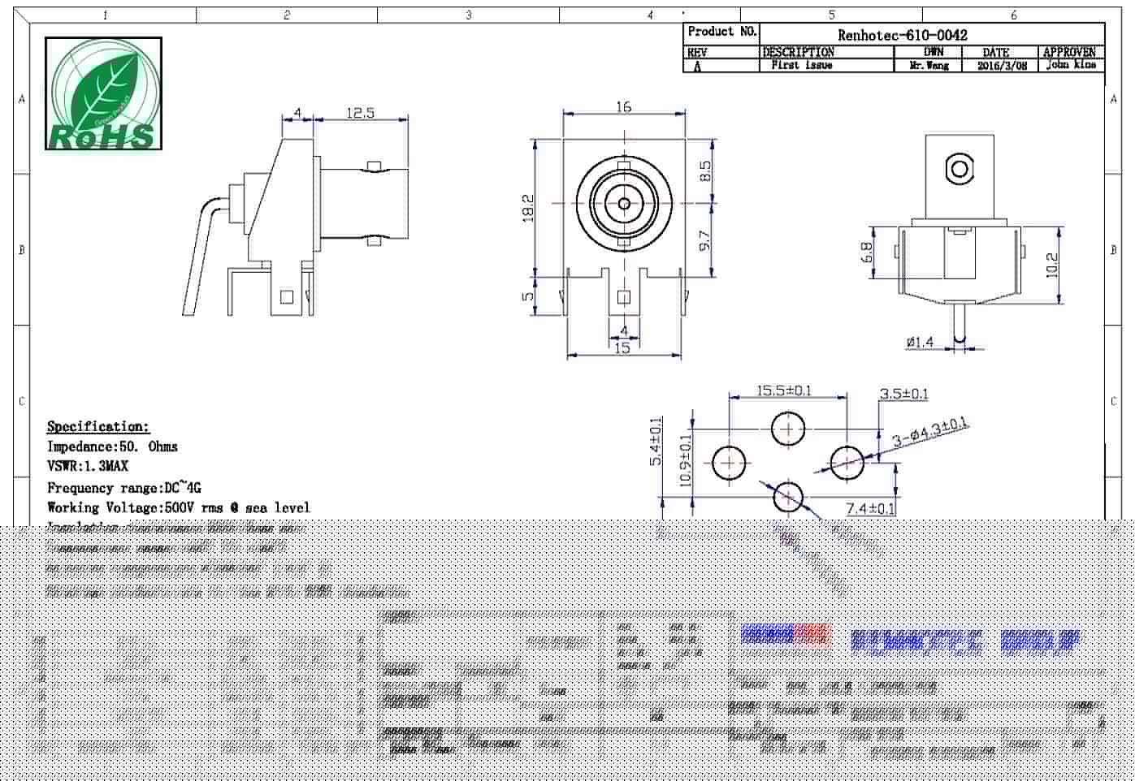Select the top hole in PCB footprint
Screen dimensions: 1135x781
tap(788, 429)
